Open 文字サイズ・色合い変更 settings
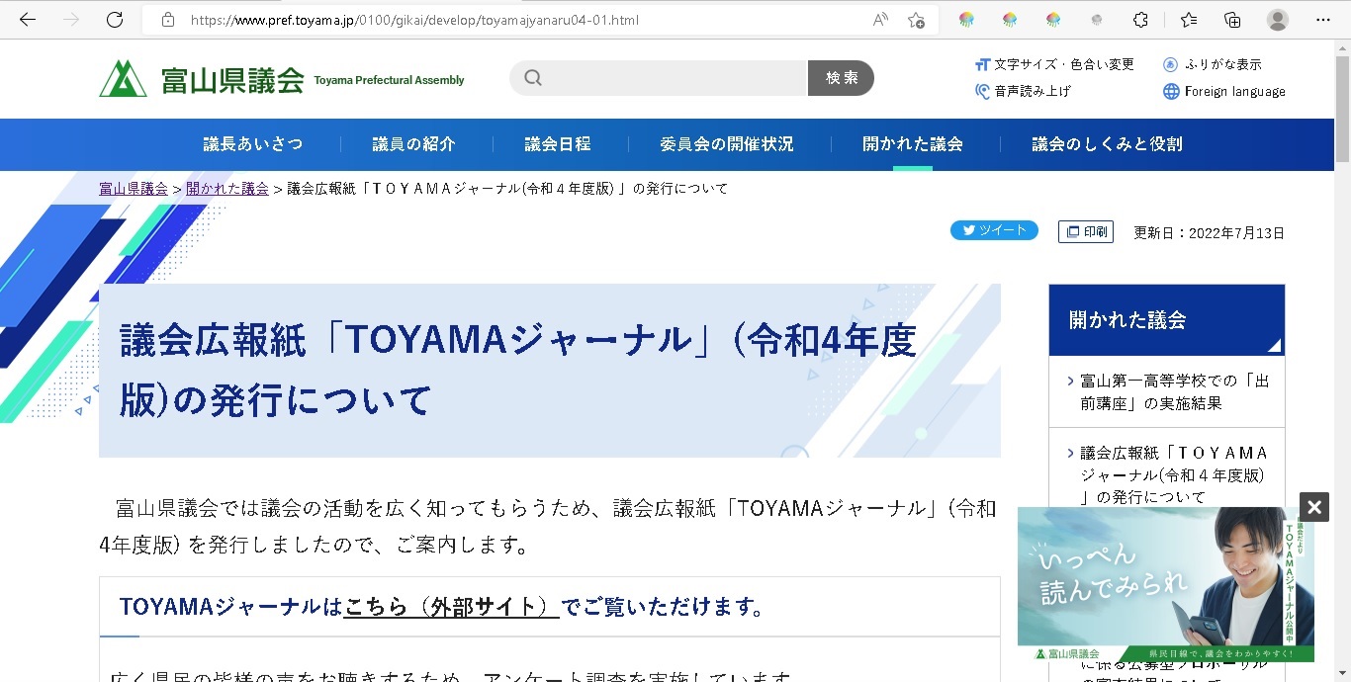Viewport: 1351px width, 682px height. click(x=1054, y=64)
